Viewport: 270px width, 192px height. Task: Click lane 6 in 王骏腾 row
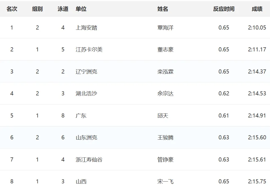pyautogui.click(x=63, y=137)
